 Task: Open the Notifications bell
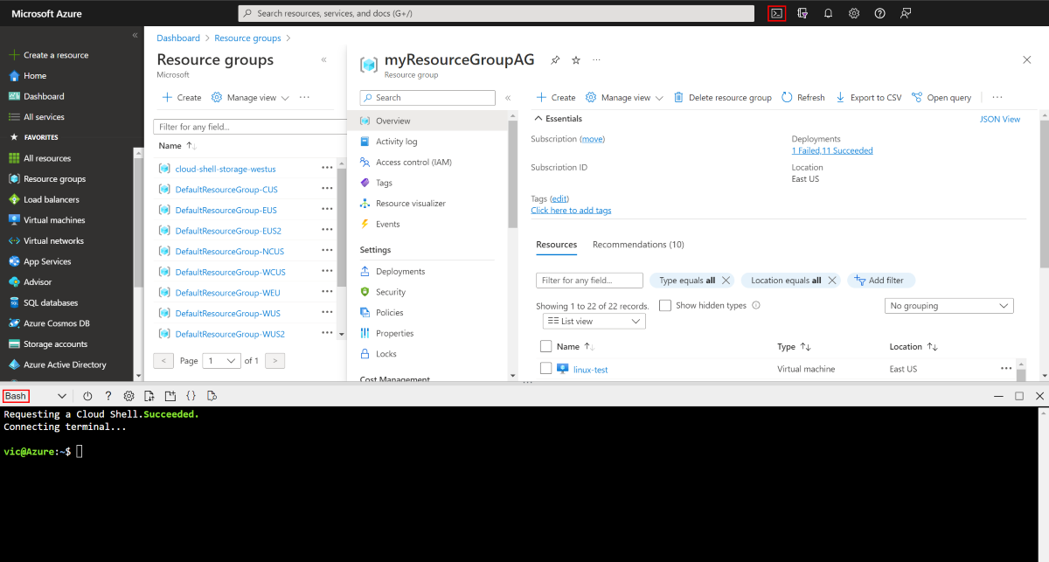828,13
